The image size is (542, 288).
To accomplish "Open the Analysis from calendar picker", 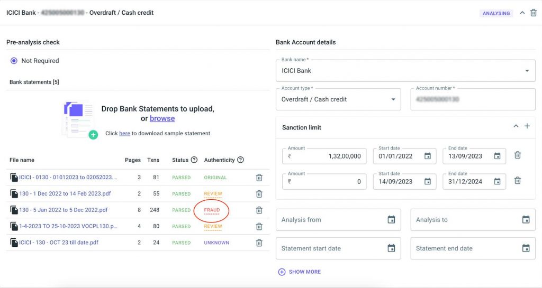I will (391, 220).
